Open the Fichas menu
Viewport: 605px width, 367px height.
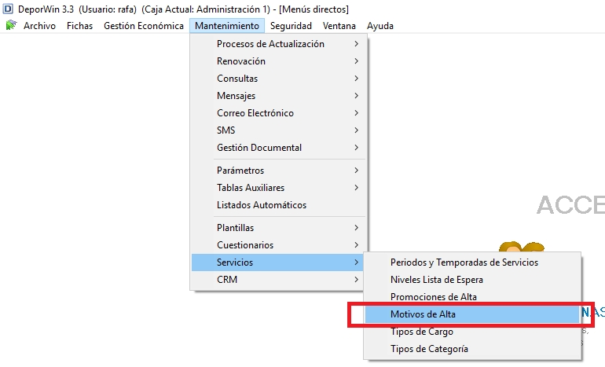(79, 26)
